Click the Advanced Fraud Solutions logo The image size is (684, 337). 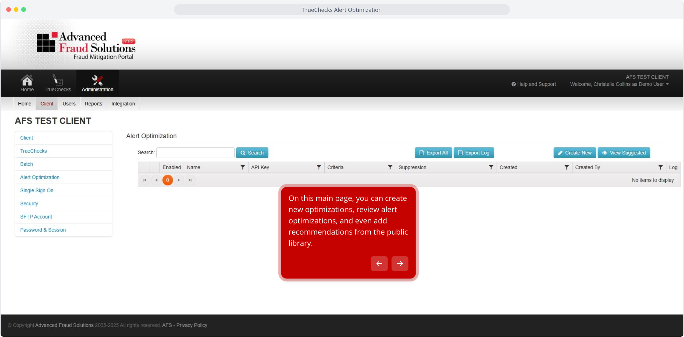point(86,46)
